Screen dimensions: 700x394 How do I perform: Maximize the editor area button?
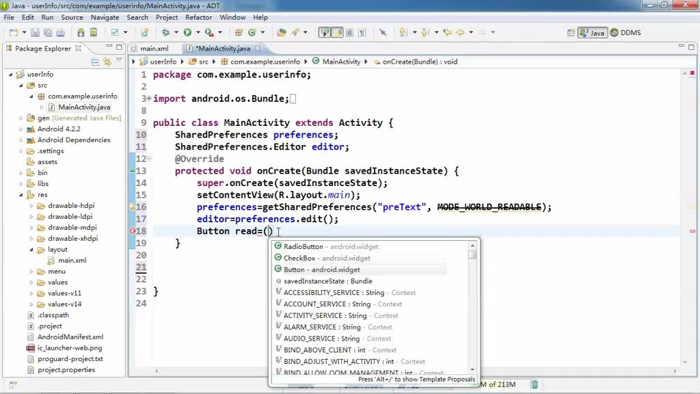click(x=691, y=47)
